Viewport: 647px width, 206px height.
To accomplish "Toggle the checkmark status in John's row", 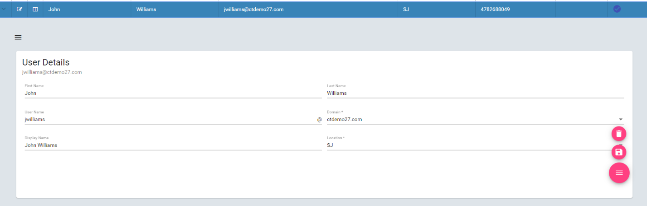I will point(617,9).
